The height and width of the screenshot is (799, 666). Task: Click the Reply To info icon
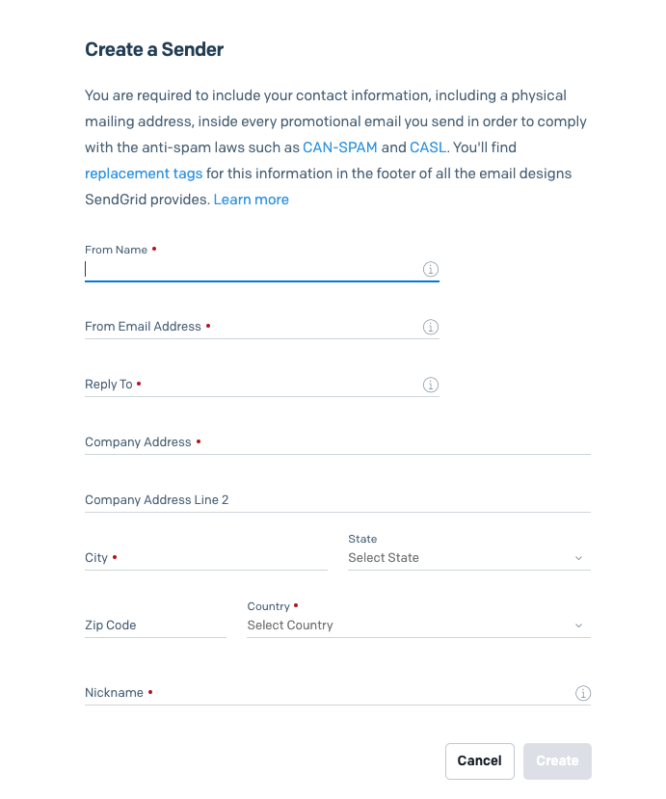tap(431, 385)
